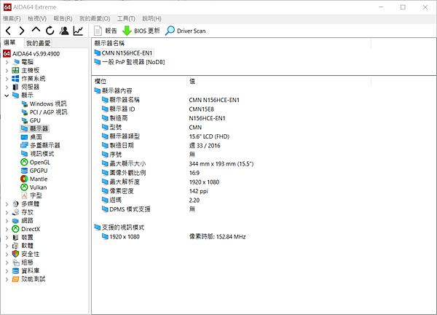The width and height of the screenshot is (437, 315).
Task: Expand the 伺服器 tree node
Action: (x=7, y=87)
